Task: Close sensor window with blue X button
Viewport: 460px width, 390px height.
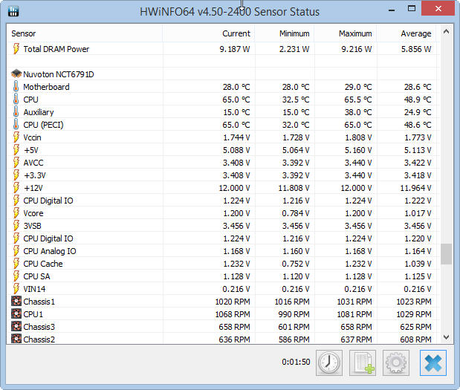Action: 433,363
